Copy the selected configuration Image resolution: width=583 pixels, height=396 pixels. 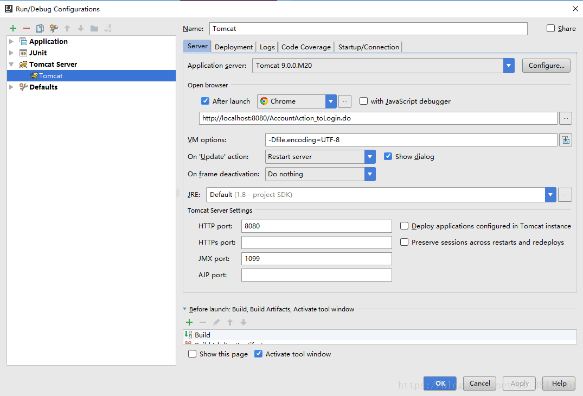click(x=39, y=28)
